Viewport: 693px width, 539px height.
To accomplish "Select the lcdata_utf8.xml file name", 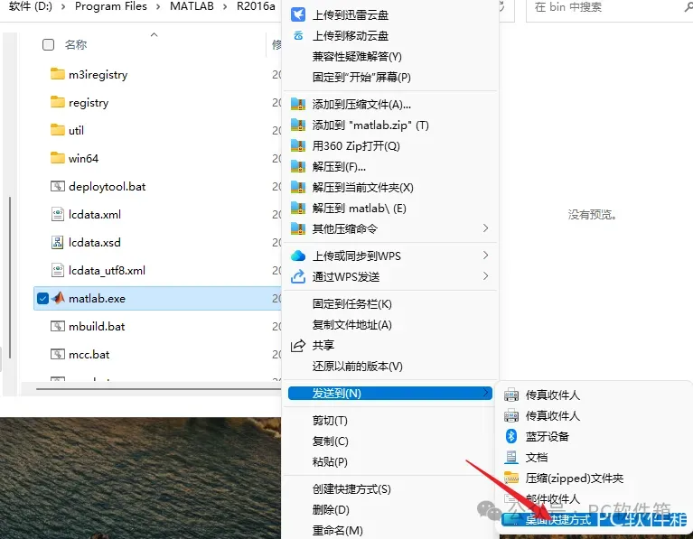I will 107,270.
